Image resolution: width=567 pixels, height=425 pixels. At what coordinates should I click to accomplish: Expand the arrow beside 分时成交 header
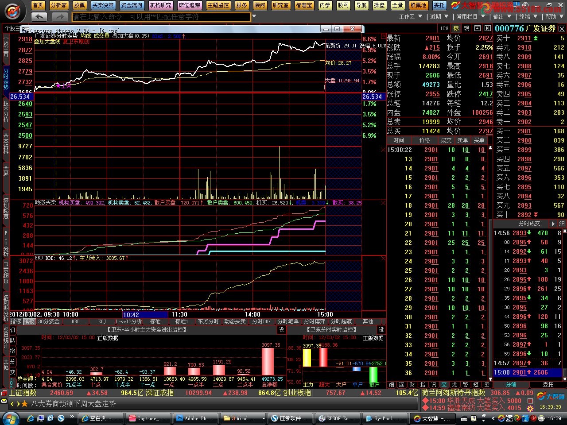click(553, 224)
